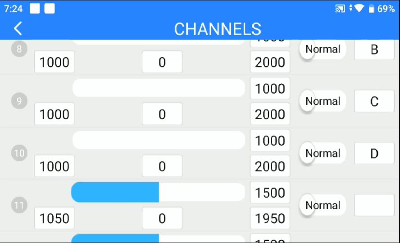Image resolution: width=400 pixels, height=243 pixels.
Task: Tap channel 8 number badge
Action: click(19, 49)
